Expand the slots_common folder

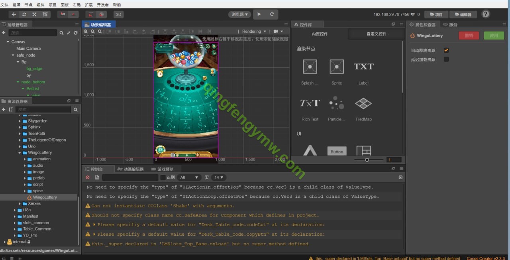pos(15,223)
